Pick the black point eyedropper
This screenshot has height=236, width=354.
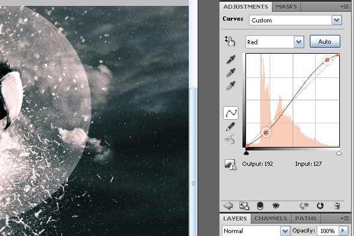point(231,60)
